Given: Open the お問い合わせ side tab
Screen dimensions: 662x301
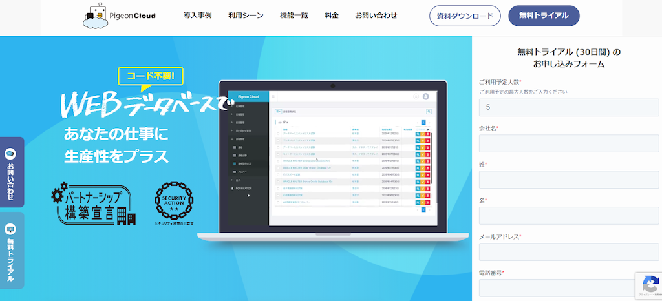Looking at the screenshot, I should tap(11, 172).
